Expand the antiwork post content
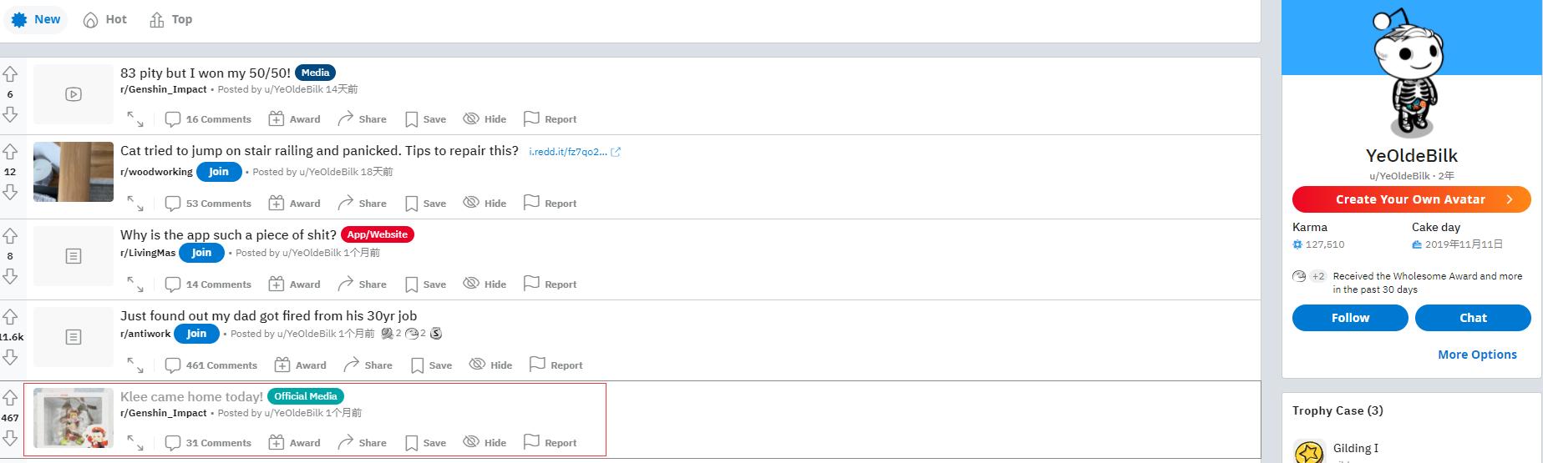This screenshot has height=463, width=1543. 135,365
